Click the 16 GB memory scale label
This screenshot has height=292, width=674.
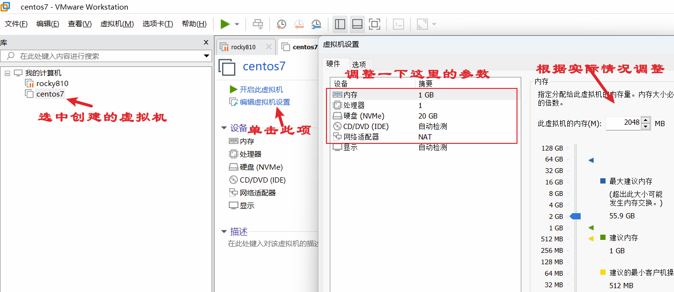[x=554, y=182]
